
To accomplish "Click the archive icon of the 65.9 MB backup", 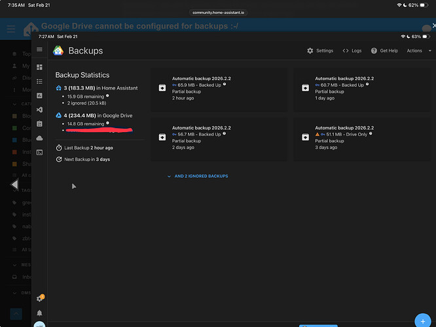I will point(162,88).
